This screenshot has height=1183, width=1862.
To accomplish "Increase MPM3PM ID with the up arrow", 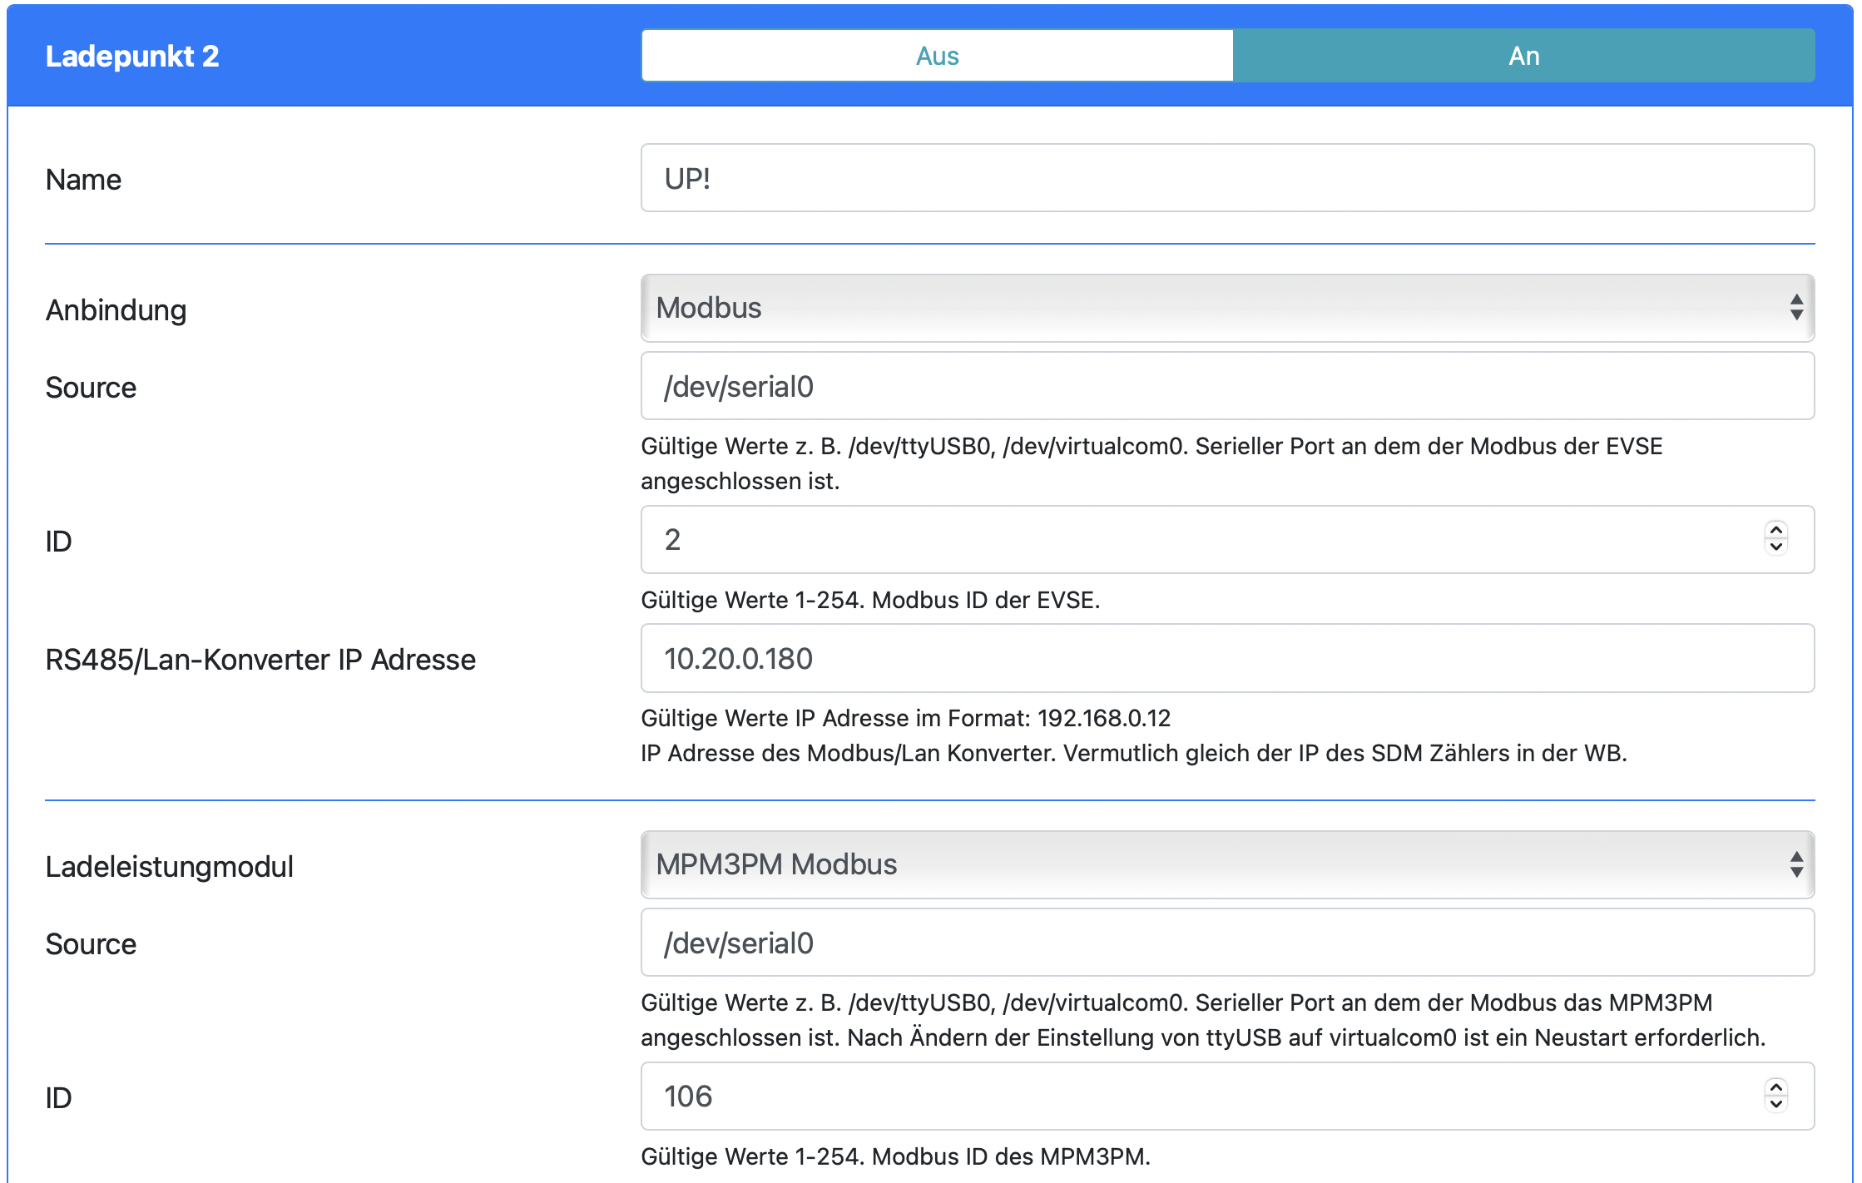I will coord(1776,1087).
